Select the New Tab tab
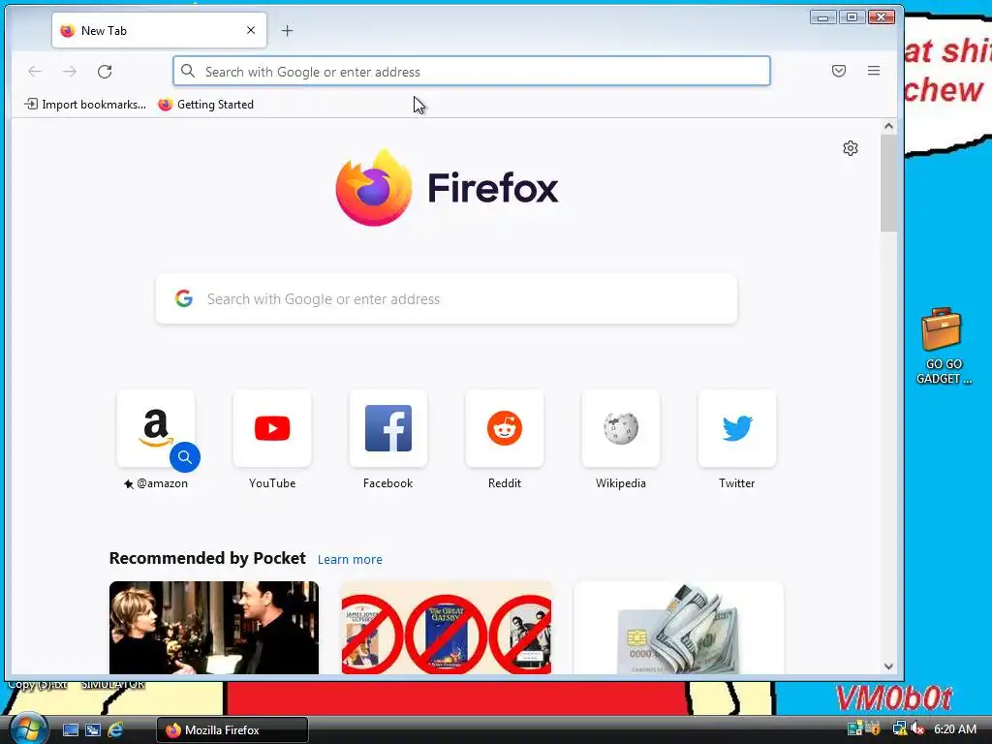 tap(159, 30)
